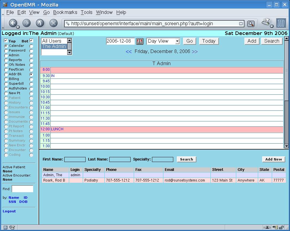The height and width of the screenshot is (231, 290).
Task: Open the Bookmarks menu
Action: pos(65,12)
